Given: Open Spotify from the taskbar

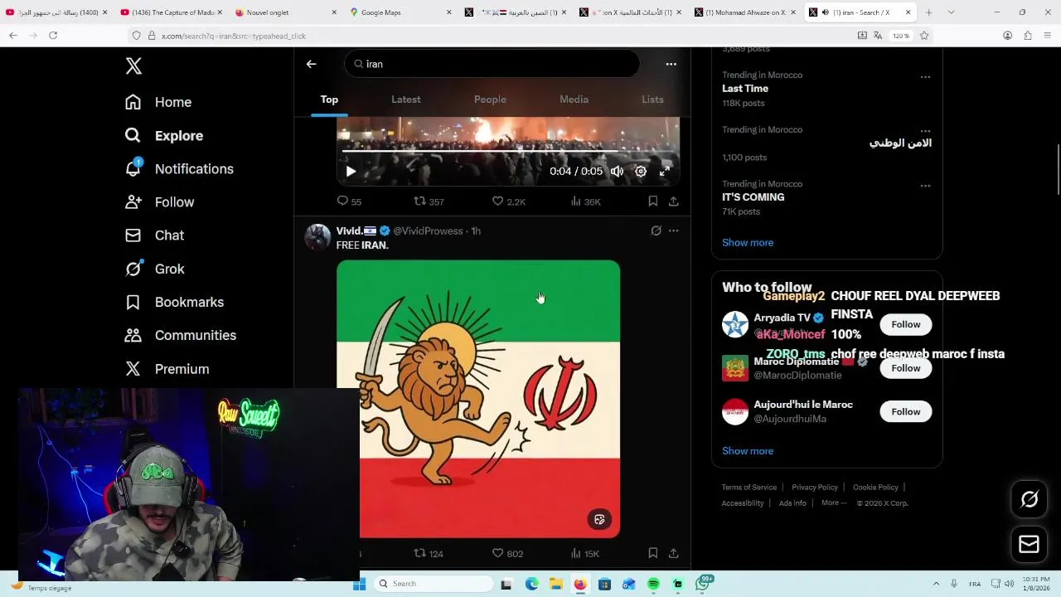Looking at the screenshot, I should pos(653,584).
